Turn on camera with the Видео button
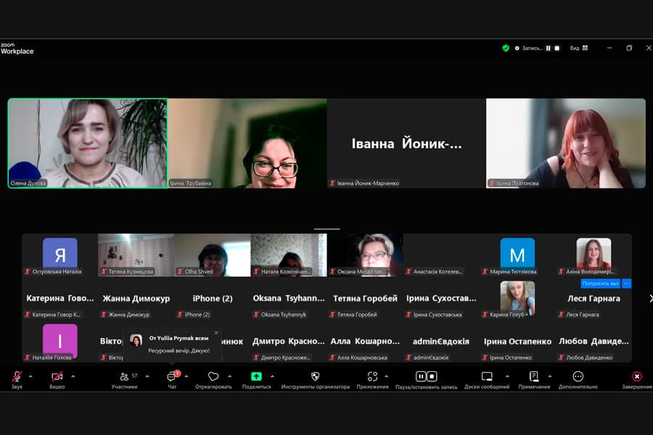 [57, 378]
